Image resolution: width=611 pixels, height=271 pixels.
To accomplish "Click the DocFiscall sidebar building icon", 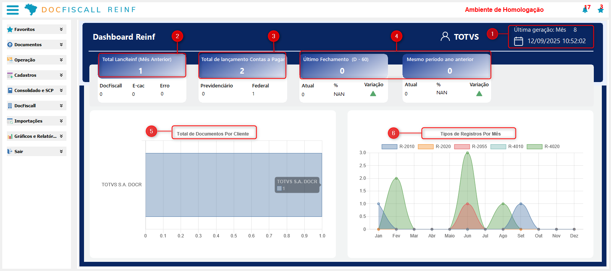I will click(x=10, y=106).
